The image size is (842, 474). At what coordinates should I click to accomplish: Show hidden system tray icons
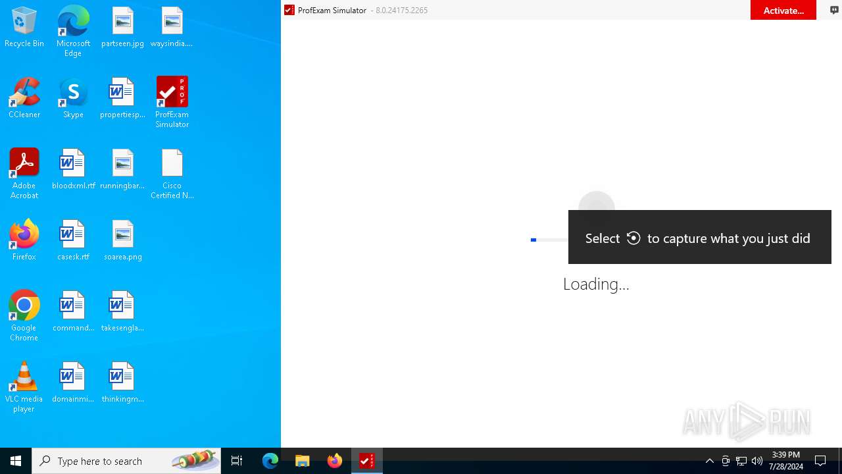tap(709, 461)
